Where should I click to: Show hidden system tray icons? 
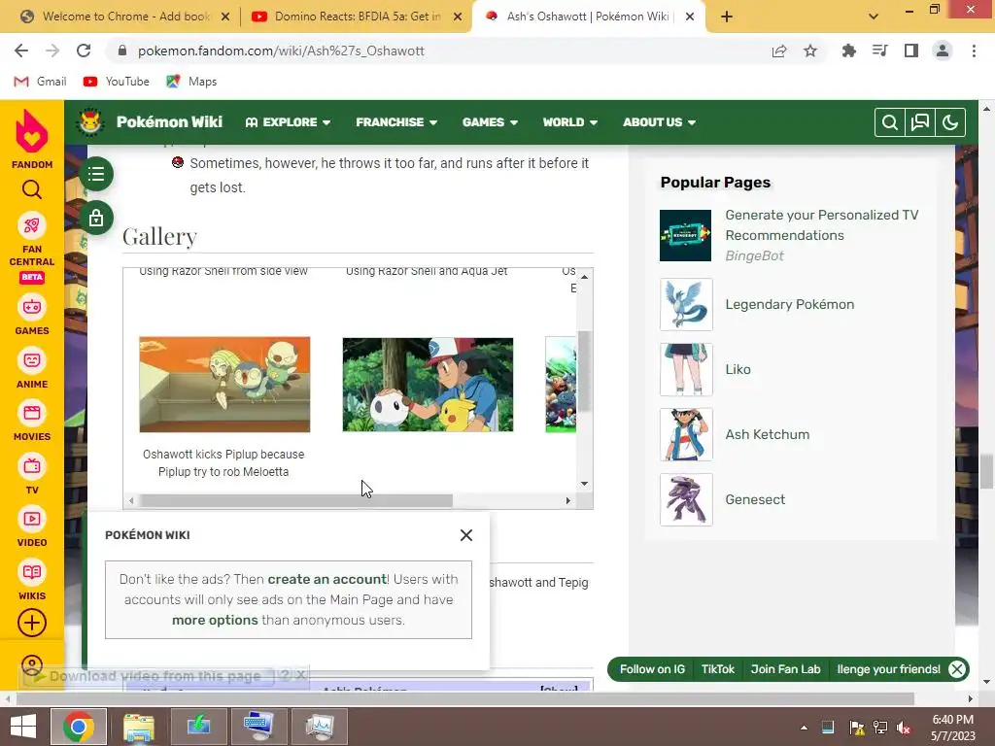(x=804, y=728)
